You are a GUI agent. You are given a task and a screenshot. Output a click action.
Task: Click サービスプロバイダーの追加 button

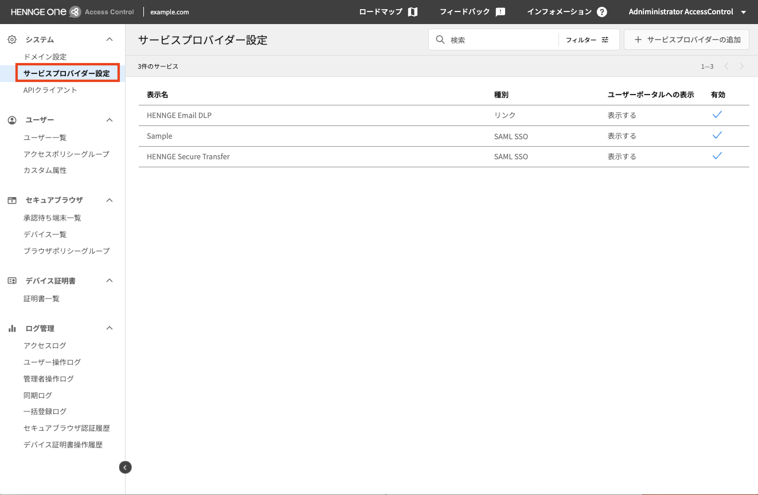click(686, 40)
